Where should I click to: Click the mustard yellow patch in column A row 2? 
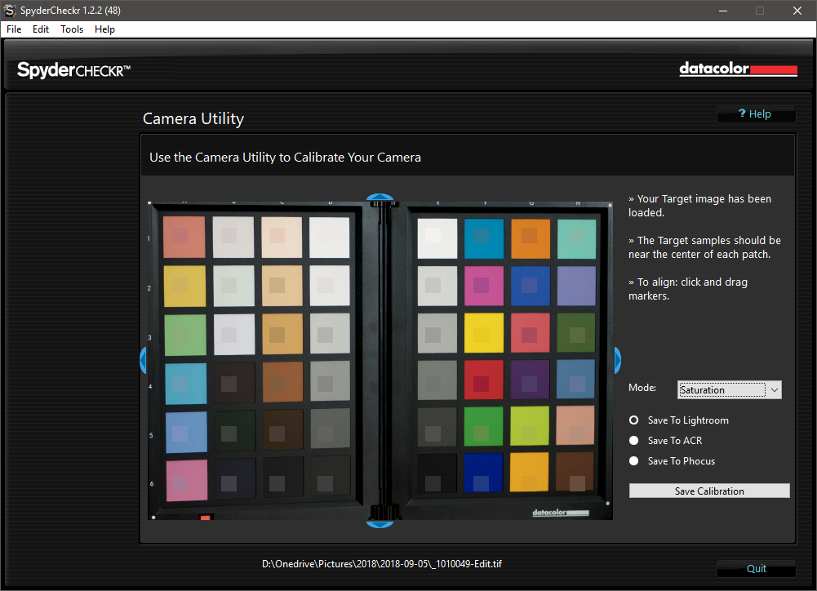pos(184,287)
